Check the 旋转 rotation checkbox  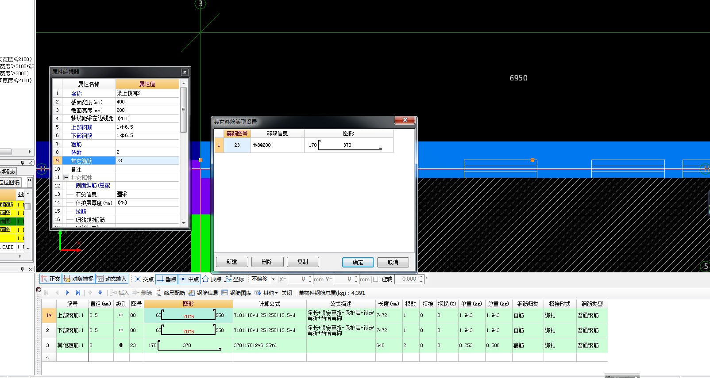pos(376,279)
